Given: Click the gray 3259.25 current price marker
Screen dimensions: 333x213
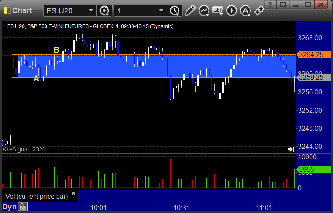Looking at the screenshot, I should coord(314,77).
